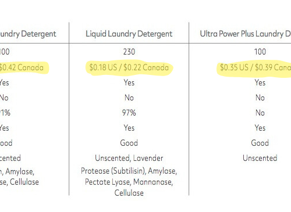Image resolution: width=291 pixels, height=212 pixels.
Task: Click the centered 'Cellulase' on the last line
Action: pos(129,193)
